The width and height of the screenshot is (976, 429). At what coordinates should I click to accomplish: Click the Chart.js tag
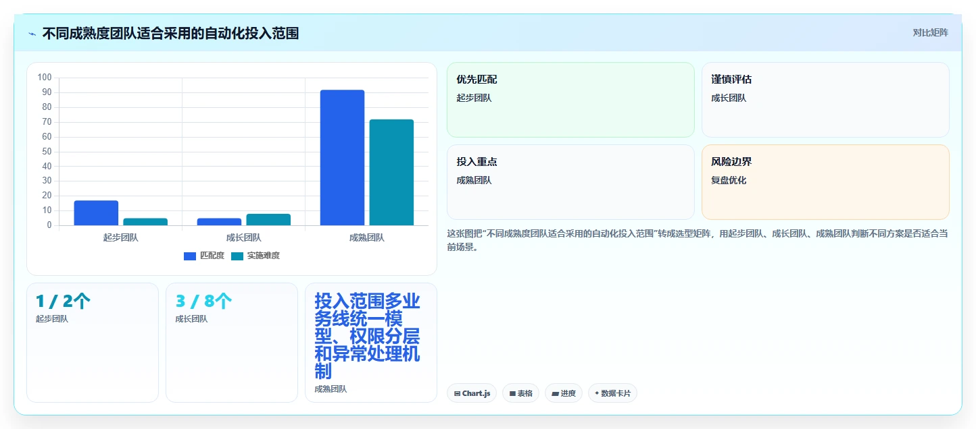coord(472,393)
